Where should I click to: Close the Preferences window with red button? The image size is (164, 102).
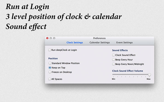pos(47,38)
